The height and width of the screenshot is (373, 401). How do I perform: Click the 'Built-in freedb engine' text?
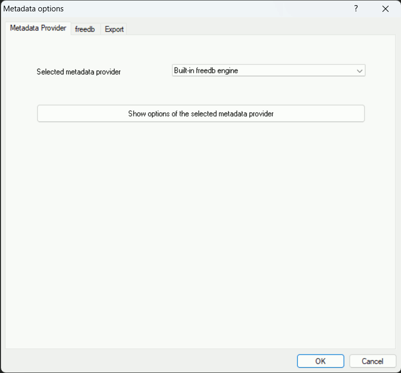coord(206,71)
